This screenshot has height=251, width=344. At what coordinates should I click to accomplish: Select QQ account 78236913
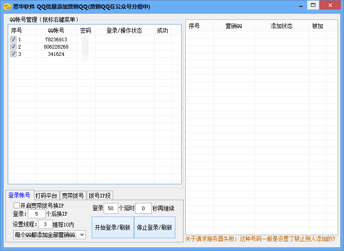click(x=56, y=39)
